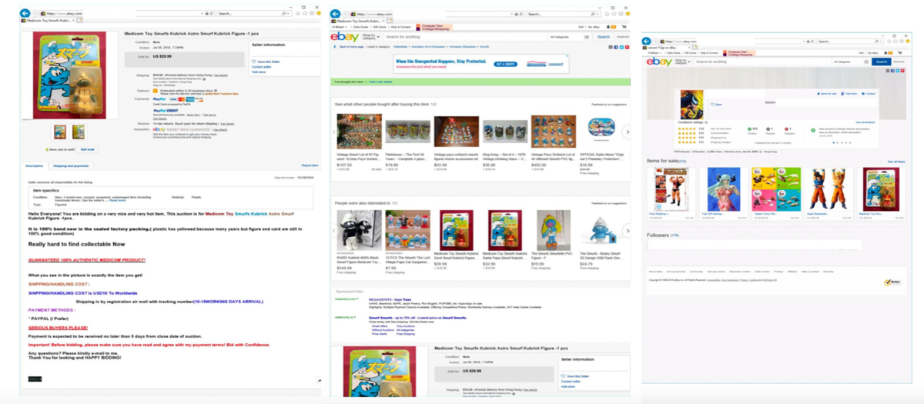Click the refresh icon in the left window address bar

click(x=211, y=14)
